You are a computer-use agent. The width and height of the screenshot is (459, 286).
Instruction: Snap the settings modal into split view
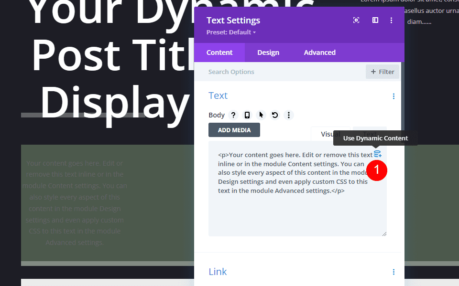(x=375, y=20)
